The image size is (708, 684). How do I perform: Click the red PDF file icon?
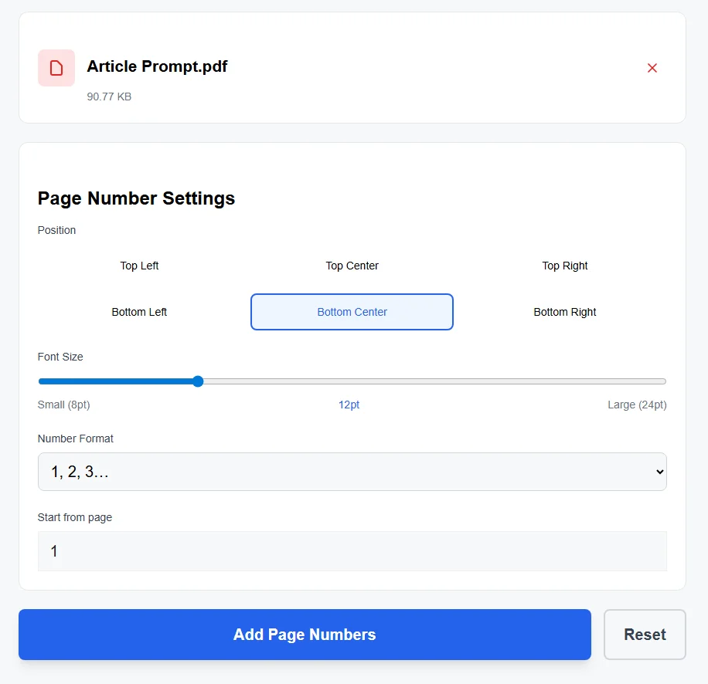56,68
